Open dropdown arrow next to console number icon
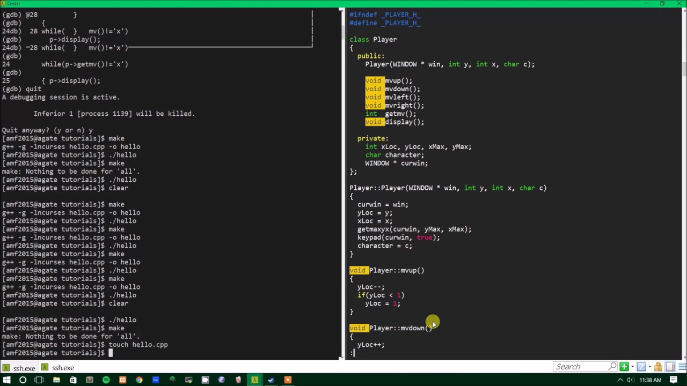This screenshot has width=687, height=386. (649, 367)
